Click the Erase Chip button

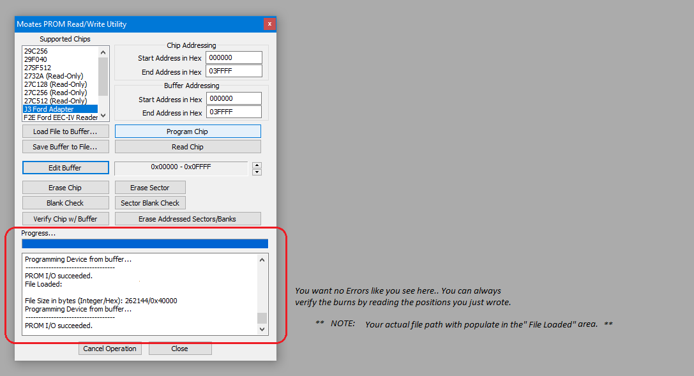coord(66,188)
